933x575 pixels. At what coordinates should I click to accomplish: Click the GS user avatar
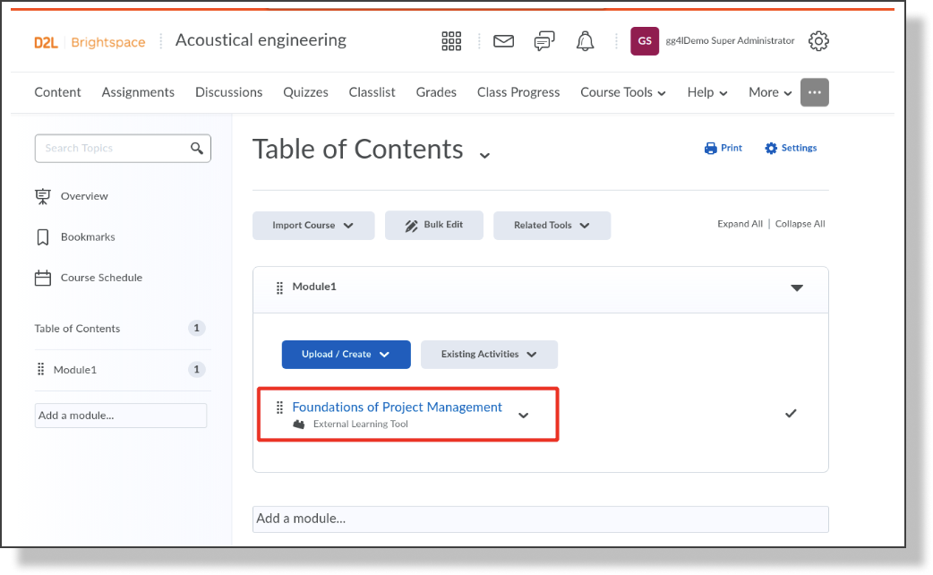pyautogui.click(x=644, y=40)
